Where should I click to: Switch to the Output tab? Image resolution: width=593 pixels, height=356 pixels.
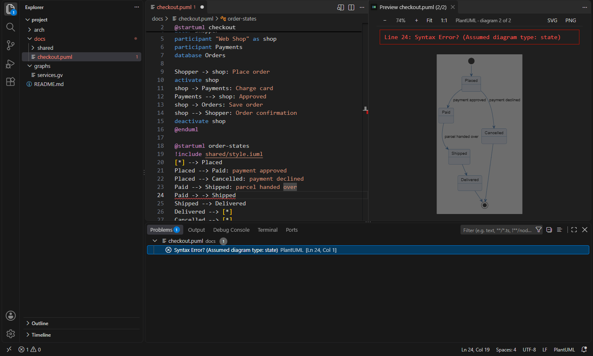[x=196, y=230]
